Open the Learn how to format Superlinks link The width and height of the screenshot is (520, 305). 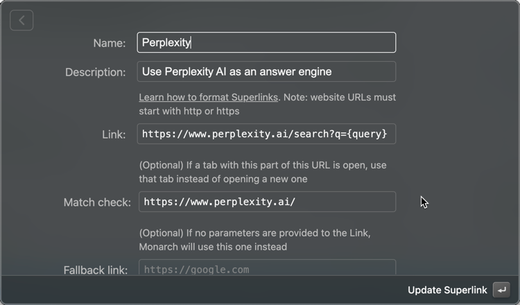208,97
